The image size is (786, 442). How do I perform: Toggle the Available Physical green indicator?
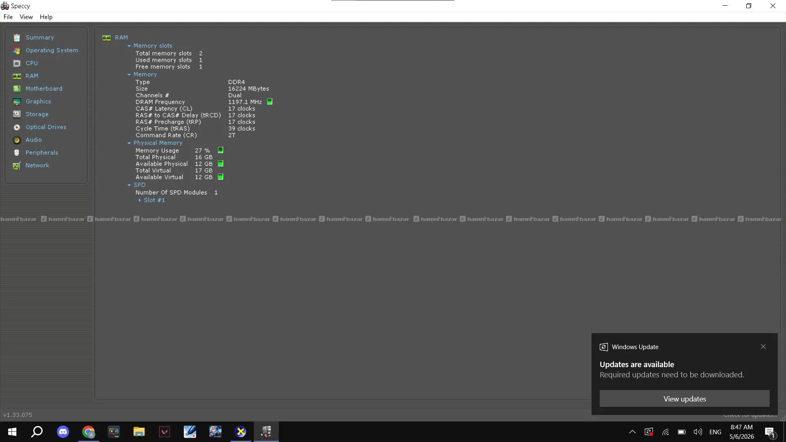coord(221,164)
